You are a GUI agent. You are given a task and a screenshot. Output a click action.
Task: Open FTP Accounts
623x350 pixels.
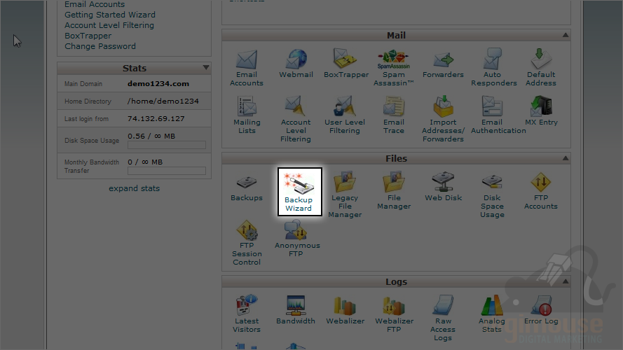[x=541, y=191]
